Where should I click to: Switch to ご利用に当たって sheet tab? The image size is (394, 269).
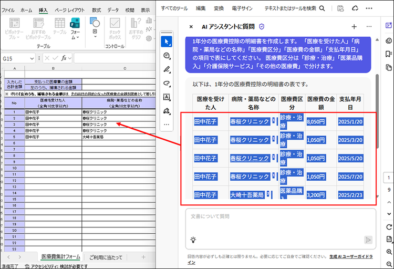[x=106, y=257]
